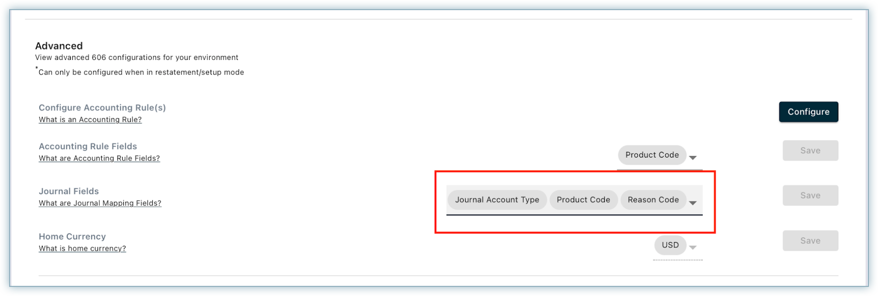Open 'What are Accounting Rule Fields?' help link
The width and height of the screenshot is (878, 296).
click(x=99, y=158)
